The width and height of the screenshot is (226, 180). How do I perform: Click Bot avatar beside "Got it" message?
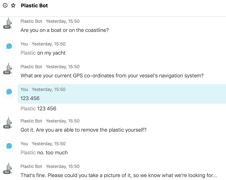coord(9,123)
